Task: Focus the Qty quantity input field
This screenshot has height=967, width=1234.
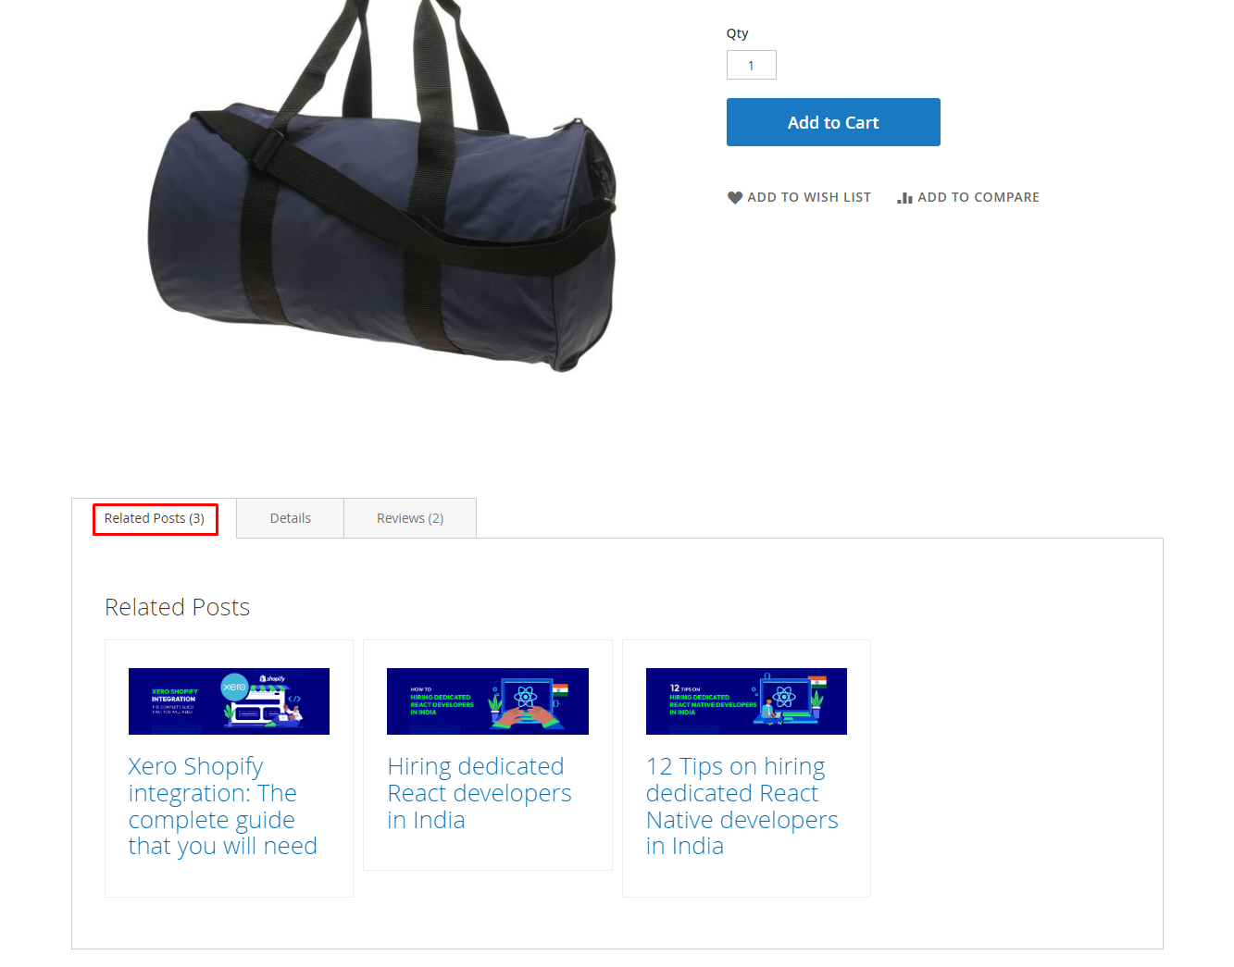Action: (751, 65)
